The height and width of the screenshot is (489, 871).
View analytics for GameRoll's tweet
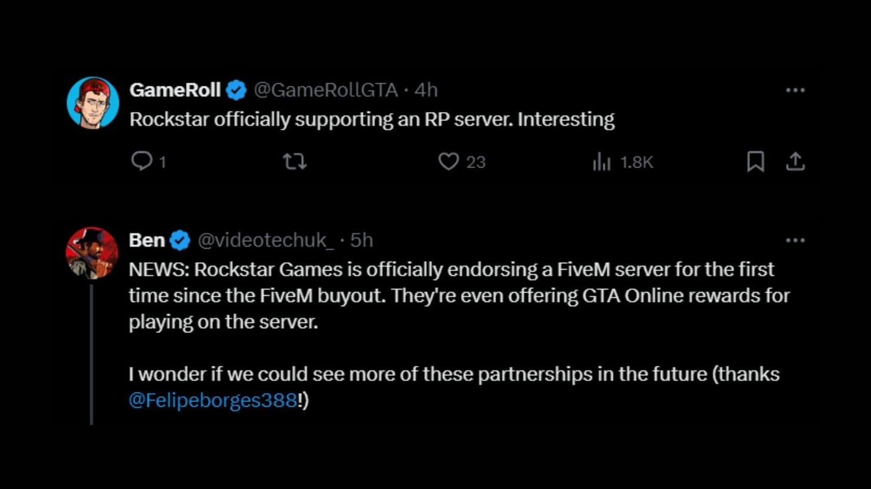click(602, 161)
